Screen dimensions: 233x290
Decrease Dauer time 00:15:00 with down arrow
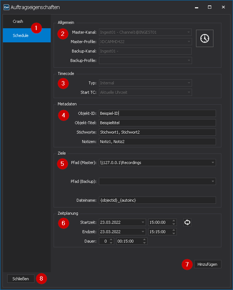coord(144,243)
